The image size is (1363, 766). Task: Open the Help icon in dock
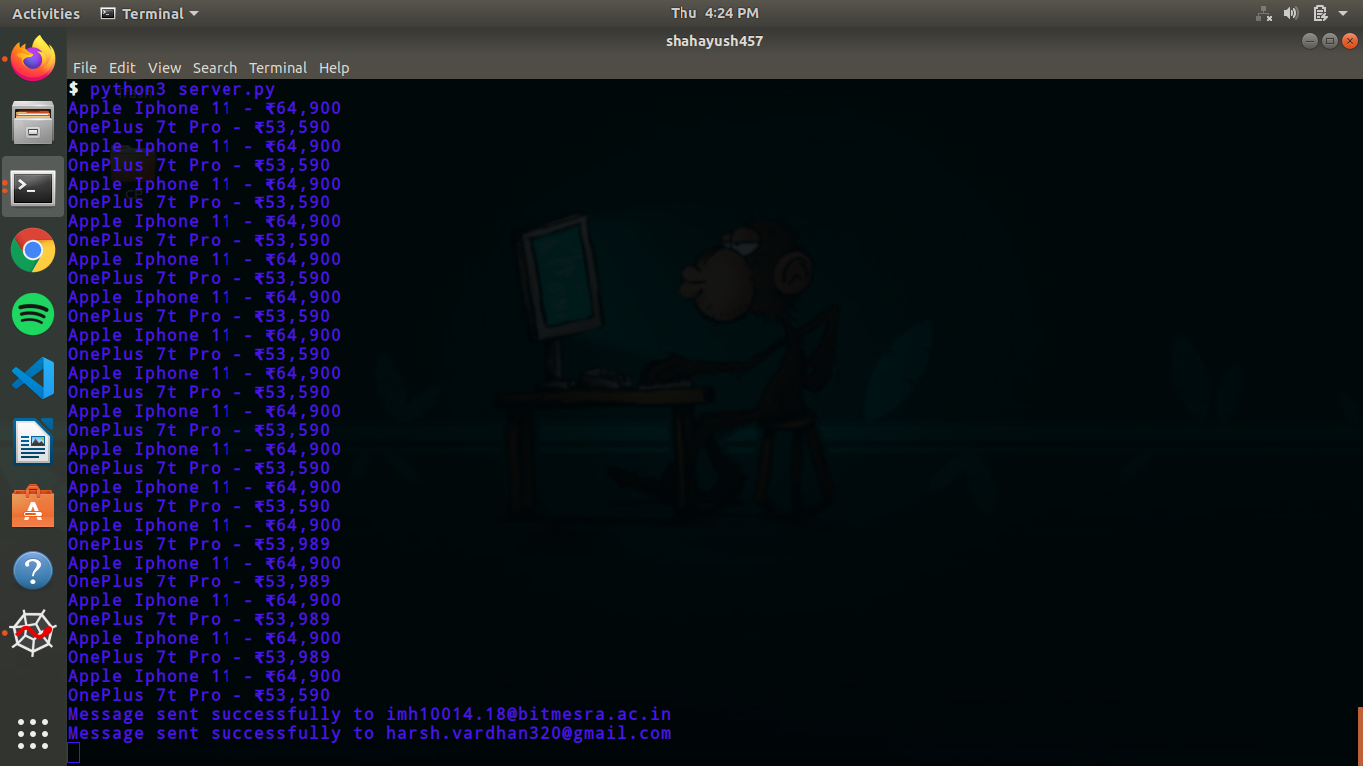[33, 571]
